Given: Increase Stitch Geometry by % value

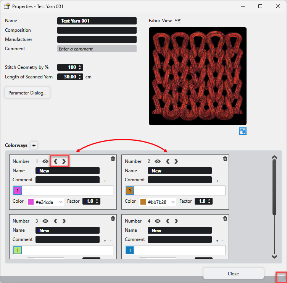Looking at the screenshot, I should pyautogui.click(x=80, y=66).
